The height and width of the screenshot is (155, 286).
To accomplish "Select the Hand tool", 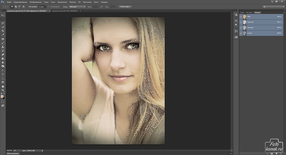I will point(3,86).
